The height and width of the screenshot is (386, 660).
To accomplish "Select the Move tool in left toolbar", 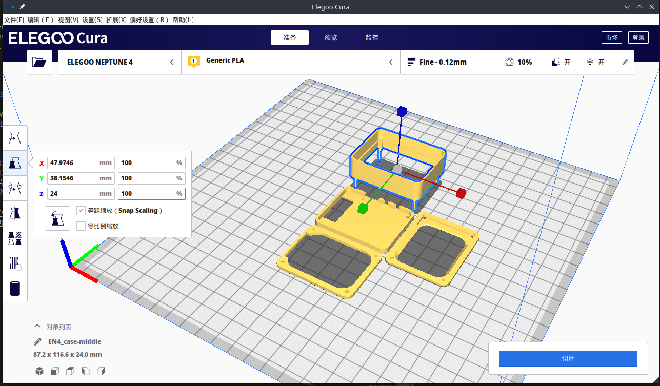I will [x=15, y=138].
